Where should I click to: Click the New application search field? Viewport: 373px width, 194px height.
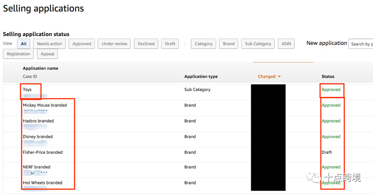coord(361,44)
